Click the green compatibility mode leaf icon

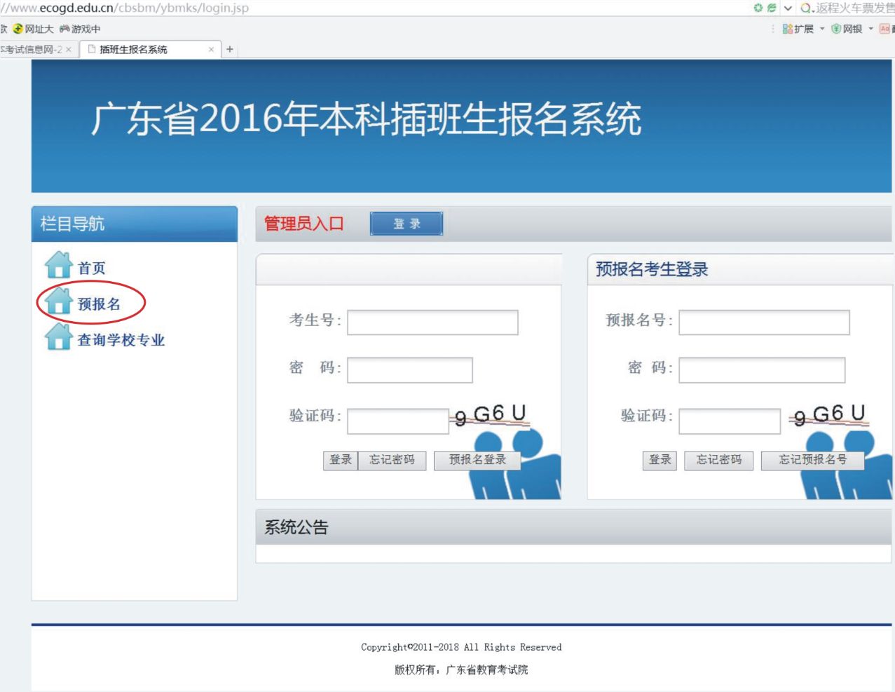pos(772,8)
